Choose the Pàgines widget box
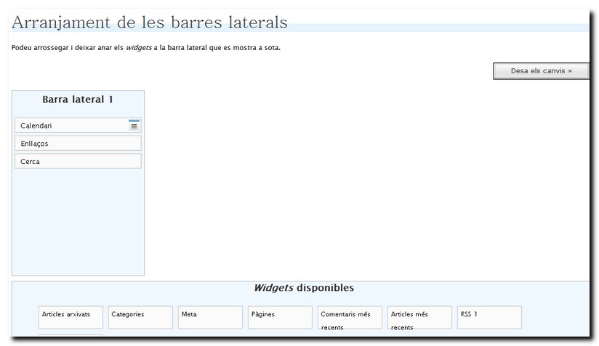The image size is (599, 346). coord(280,317)
